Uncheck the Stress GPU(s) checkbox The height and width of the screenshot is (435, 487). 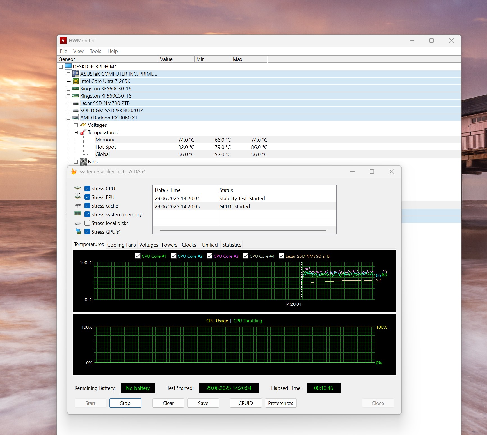click(x=87, y=232)
